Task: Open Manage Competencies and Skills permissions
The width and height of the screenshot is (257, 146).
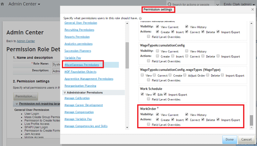Action: (x=86, y=126)
